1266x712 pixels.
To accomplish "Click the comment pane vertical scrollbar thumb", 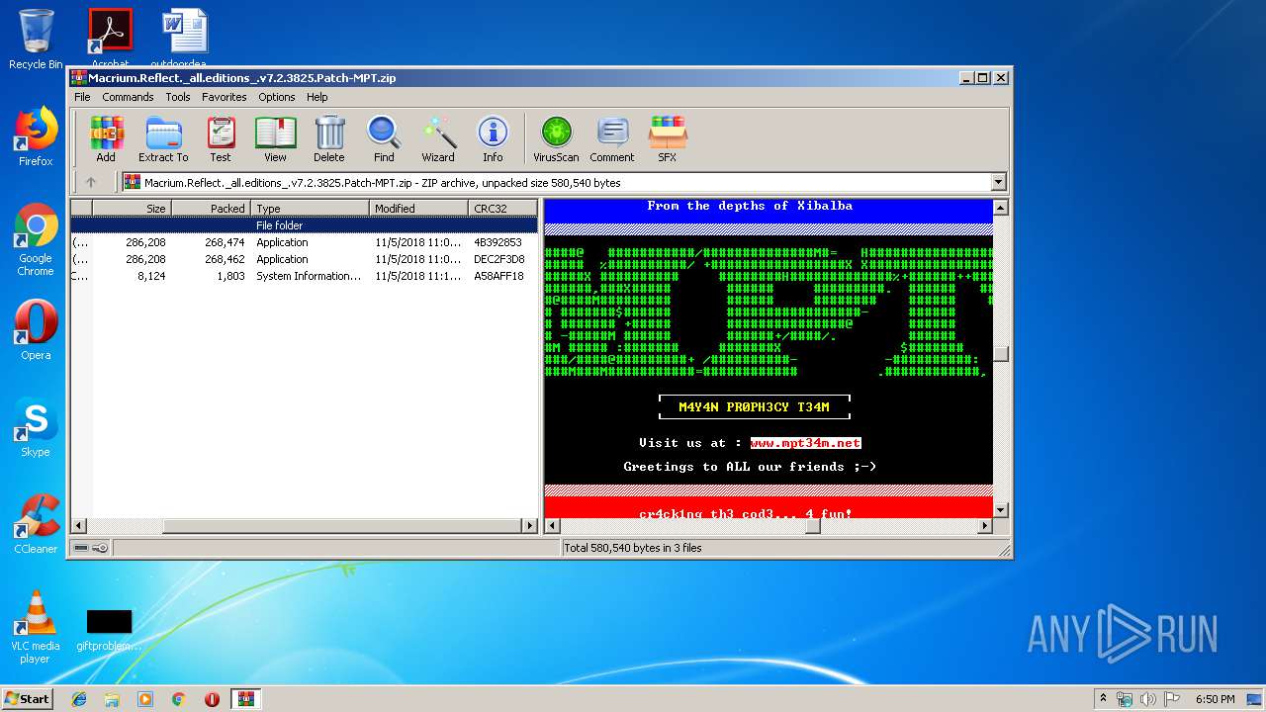I will tap(1000, 354).
